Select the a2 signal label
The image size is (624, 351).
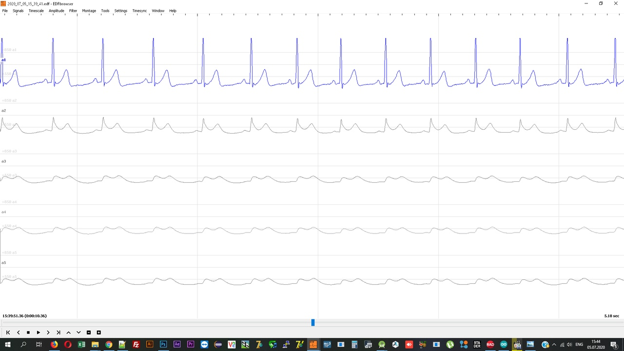3,111
